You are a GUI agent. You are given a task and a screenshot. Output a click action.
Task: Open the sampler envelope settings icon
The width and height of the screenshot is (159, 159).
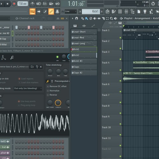click(x=4, y=58)
